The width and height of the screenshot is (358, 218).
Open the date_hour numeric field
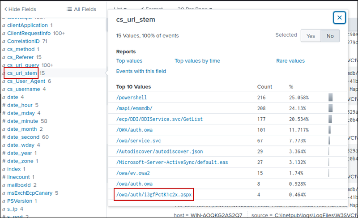(20, 105)
